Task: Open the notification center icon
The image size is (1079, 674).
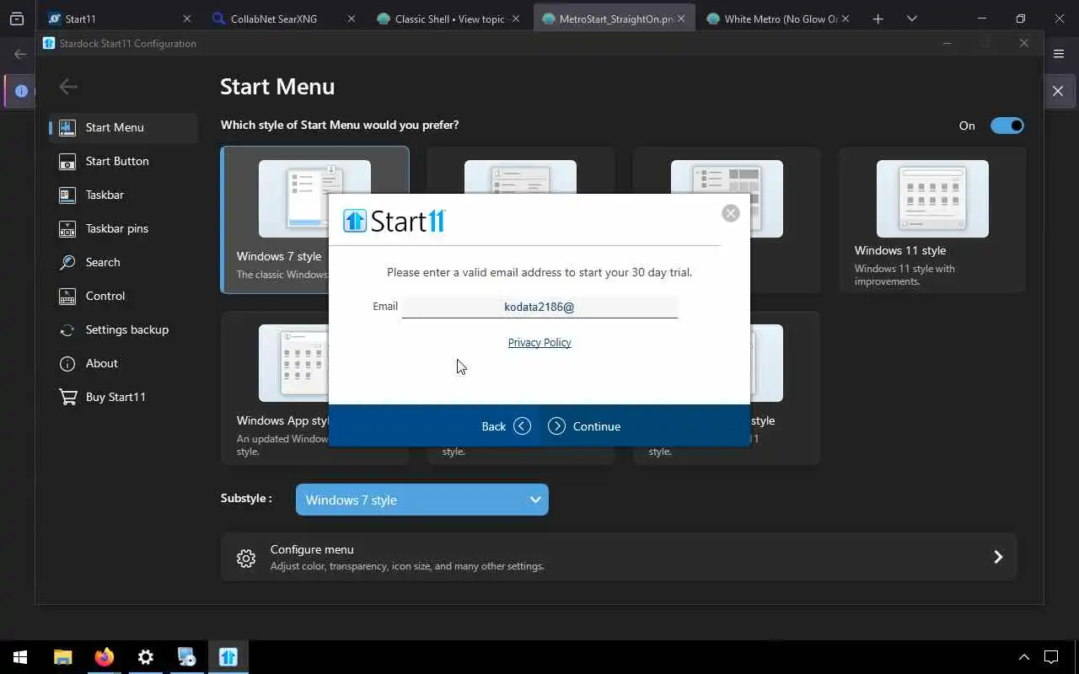Action: (x=1051, y=657)
